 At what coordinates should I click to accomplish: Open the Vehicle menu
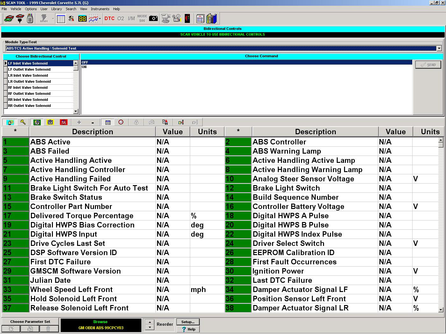tap(16, 9)
